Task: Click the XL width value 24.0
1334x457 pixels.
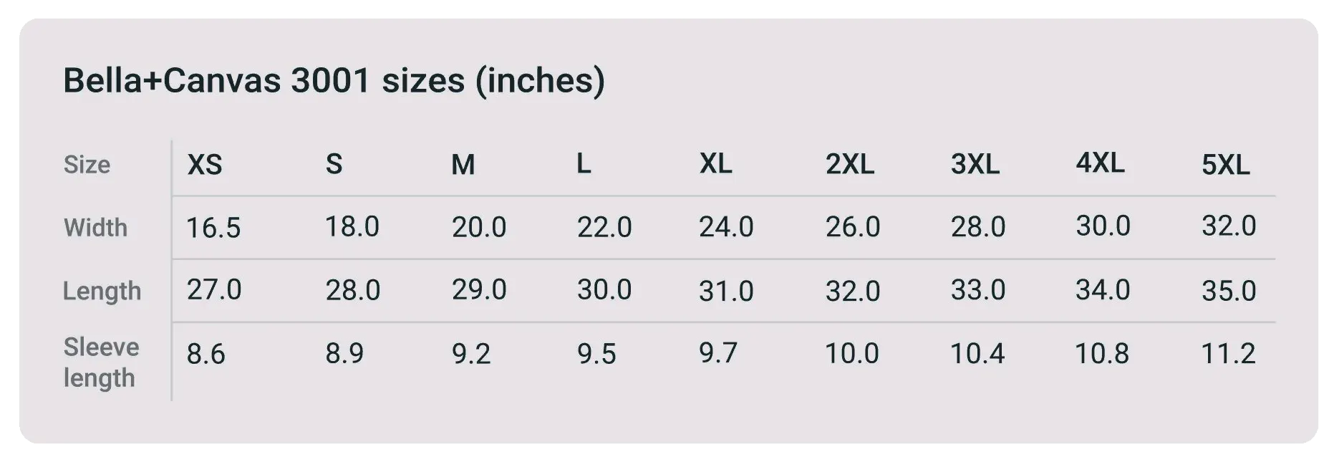Action: pyautogui.click(x=726, y=227)
